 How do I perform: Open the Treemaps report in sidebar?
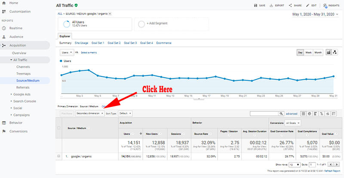point(24,74)
